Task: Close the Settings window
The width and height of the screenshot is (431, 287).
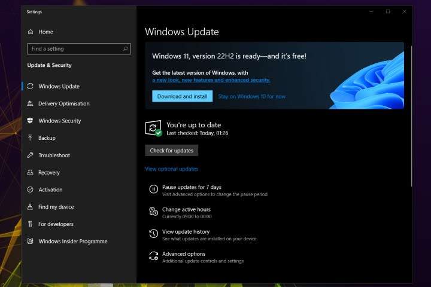Action: point(404,11)
